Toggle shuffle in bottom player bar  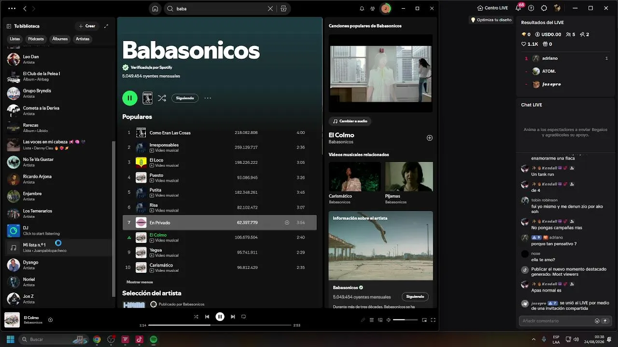point(196,317)
